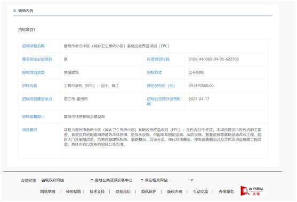Open the 版权声明 footer link
Image resolution: width=297 pixels, height=202 pixels.
click(175, 191)
